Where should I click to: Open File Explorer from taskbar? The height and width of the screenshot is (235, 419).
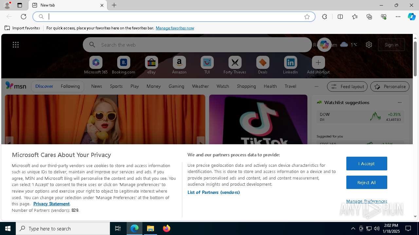pos(151,228)
